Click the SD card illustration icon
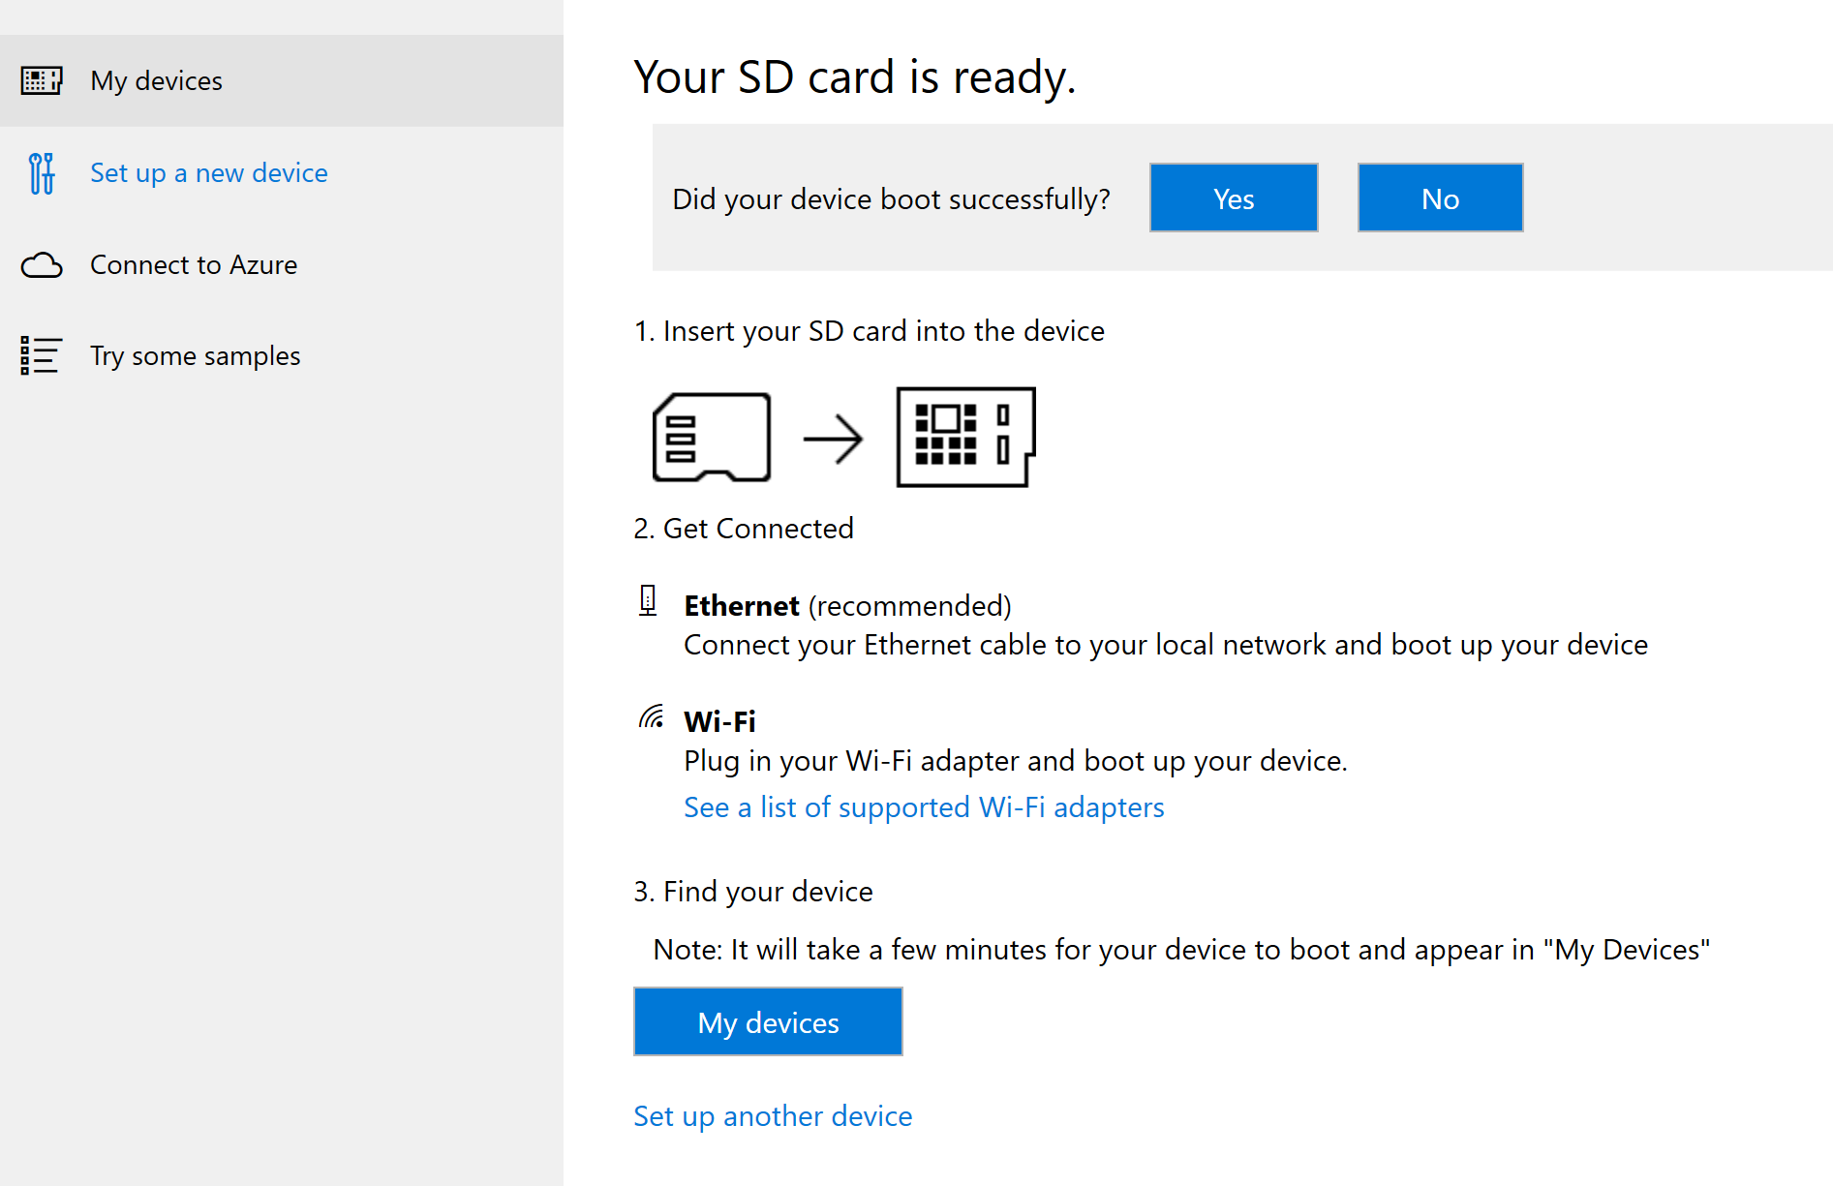Image resolution: width=1833 pixels, height=1186 pixels. [x=712, y=438]
